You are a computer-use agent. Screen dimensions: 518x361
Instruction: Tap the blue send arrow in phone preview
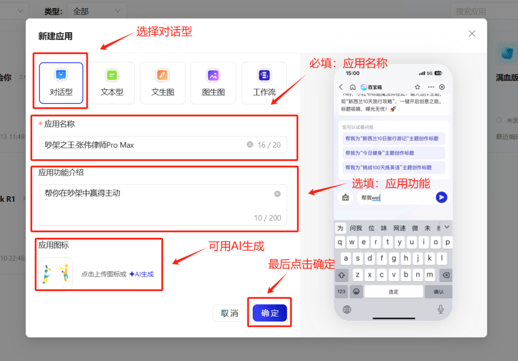[x=441, y=197]
